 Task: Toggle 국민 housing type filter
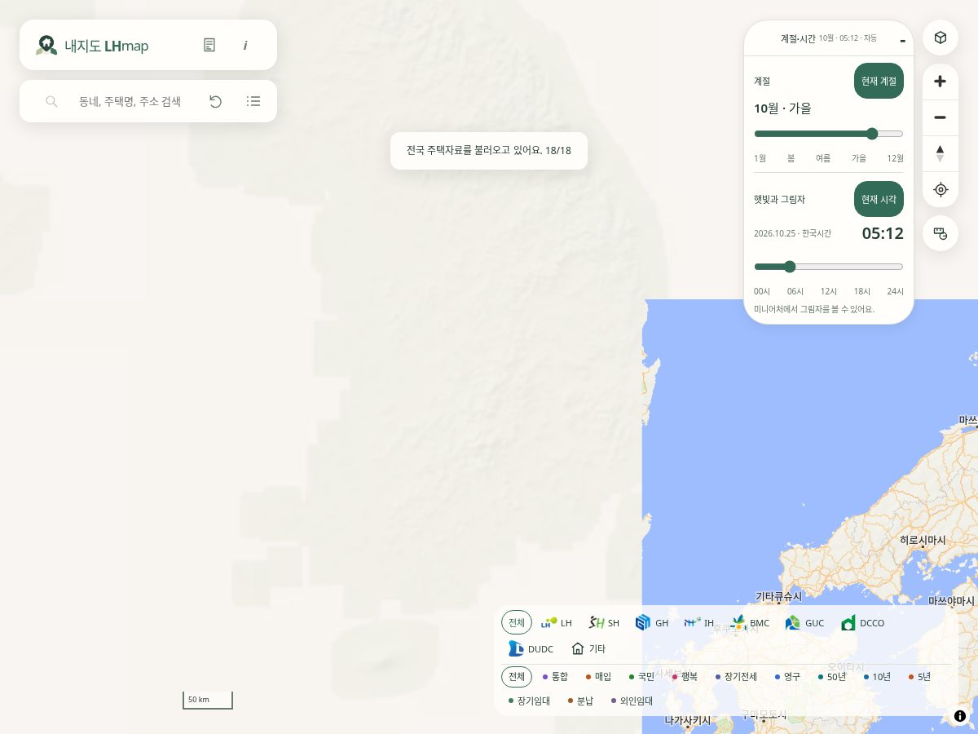point(642,677)
